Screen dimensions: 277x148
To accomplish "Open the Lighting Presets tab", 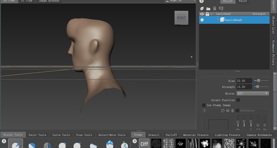I will [x=227, y=135].
